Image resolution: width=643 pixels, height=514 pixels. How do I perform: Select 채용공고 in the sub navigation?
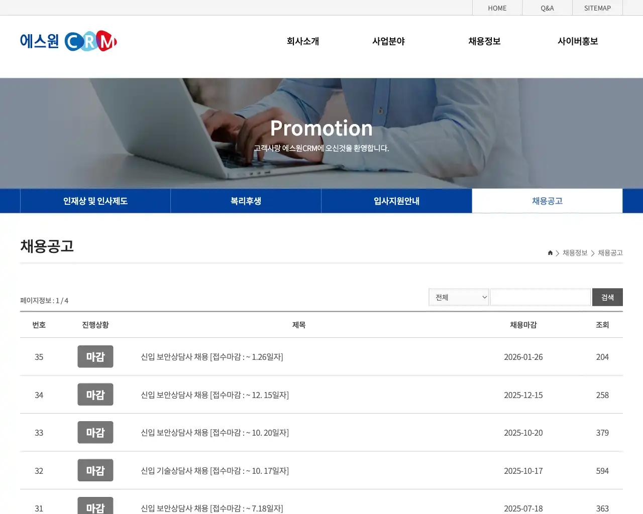point(547,201)
